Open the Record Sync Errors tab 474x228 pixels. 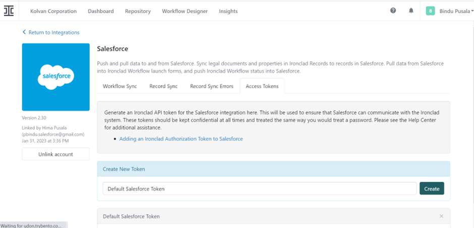point(212,86)
